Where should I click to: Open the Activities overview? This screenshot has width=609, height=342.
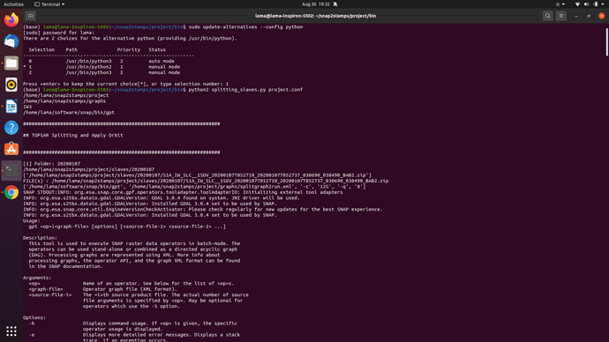click(13, 4)
